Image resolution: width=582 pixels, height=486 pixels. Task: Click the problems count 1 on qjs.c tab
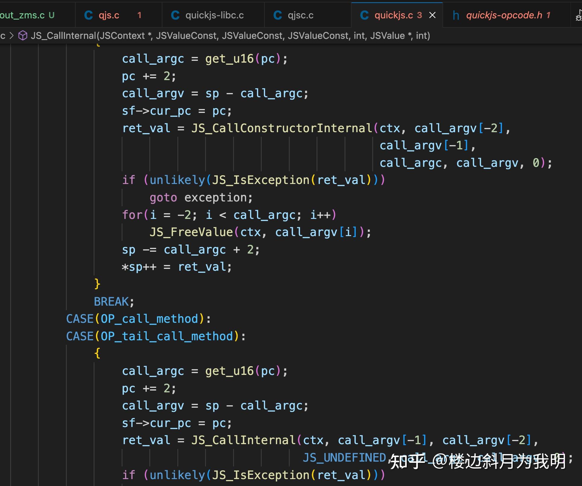139,15
